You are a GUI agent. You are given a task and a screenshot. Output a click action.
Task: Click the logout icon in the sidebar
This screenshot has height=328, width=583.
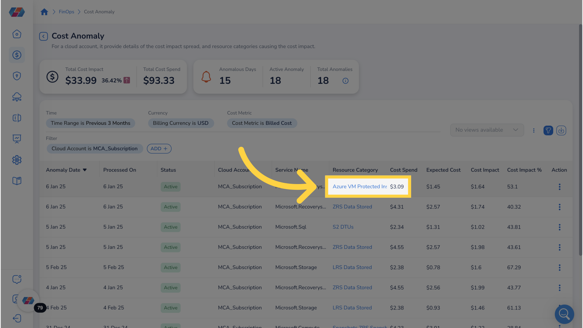coord(17,318)
